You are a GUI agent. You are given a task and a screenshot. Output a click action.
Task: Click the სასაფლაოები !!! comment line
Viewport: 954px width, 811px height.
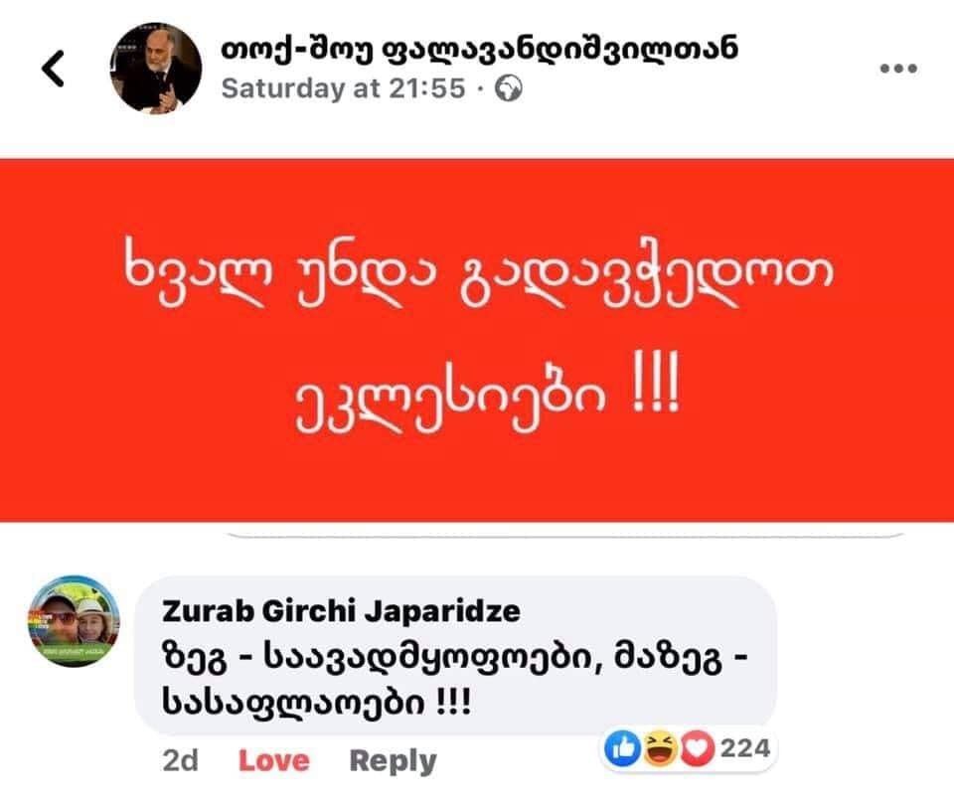click(x=316, y=704)
